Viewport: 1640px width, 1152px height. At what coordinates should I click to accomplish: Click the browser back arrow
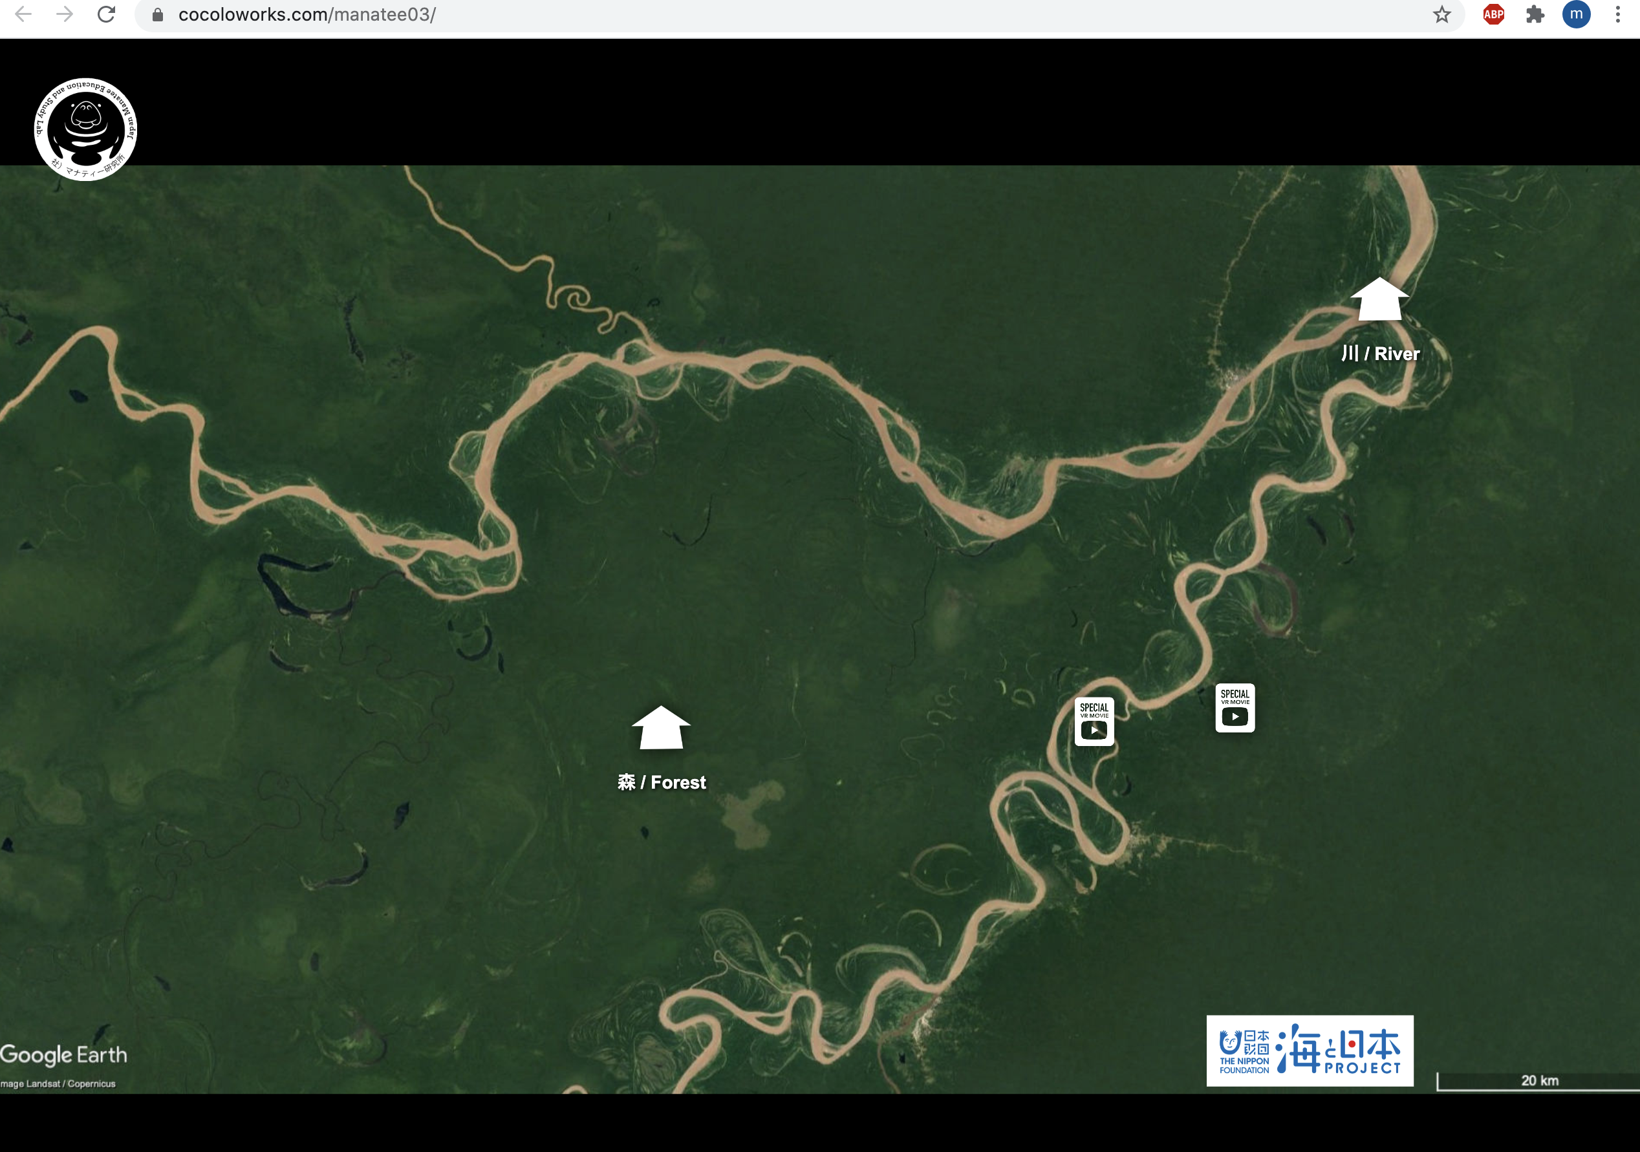coord(23,14)
